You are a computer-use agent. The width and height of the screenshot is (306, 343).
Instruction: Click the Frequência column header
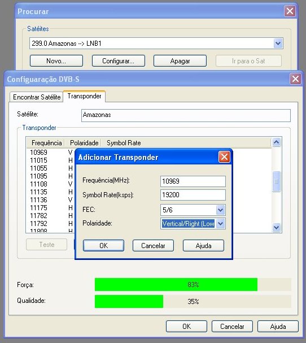tap(46, 143)
